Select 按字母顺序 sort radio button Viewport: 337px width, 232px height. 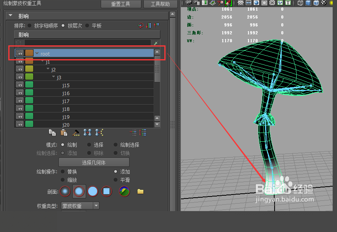30,26
